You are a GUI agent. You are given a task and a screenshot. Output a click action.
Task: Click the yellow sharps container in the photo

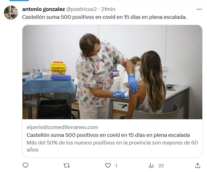click(58, 68)
